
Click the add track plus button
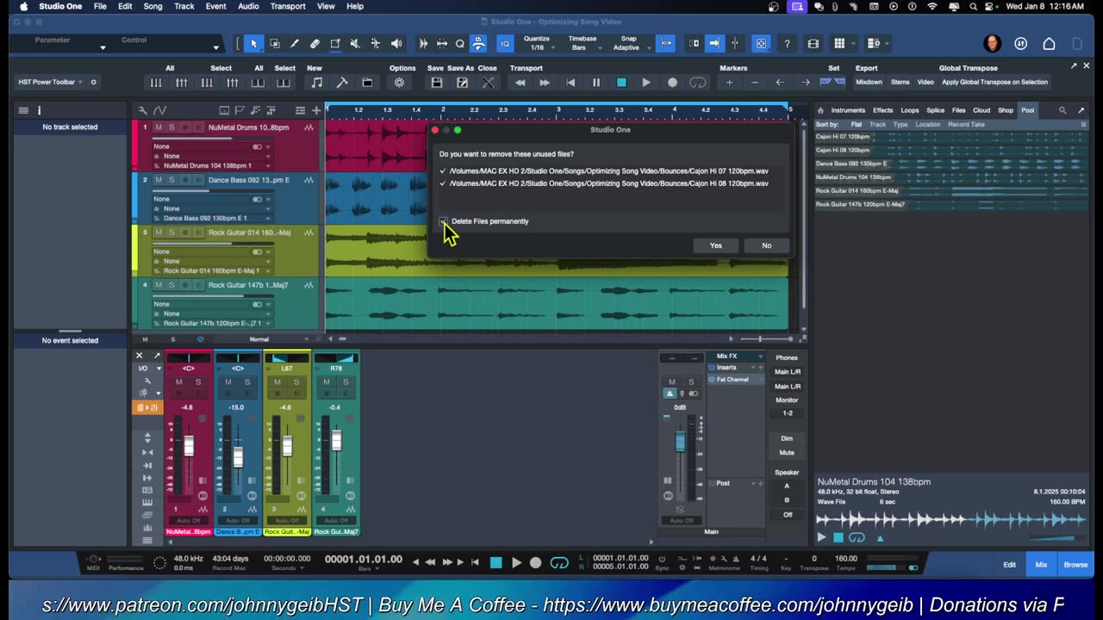[316, 110]
